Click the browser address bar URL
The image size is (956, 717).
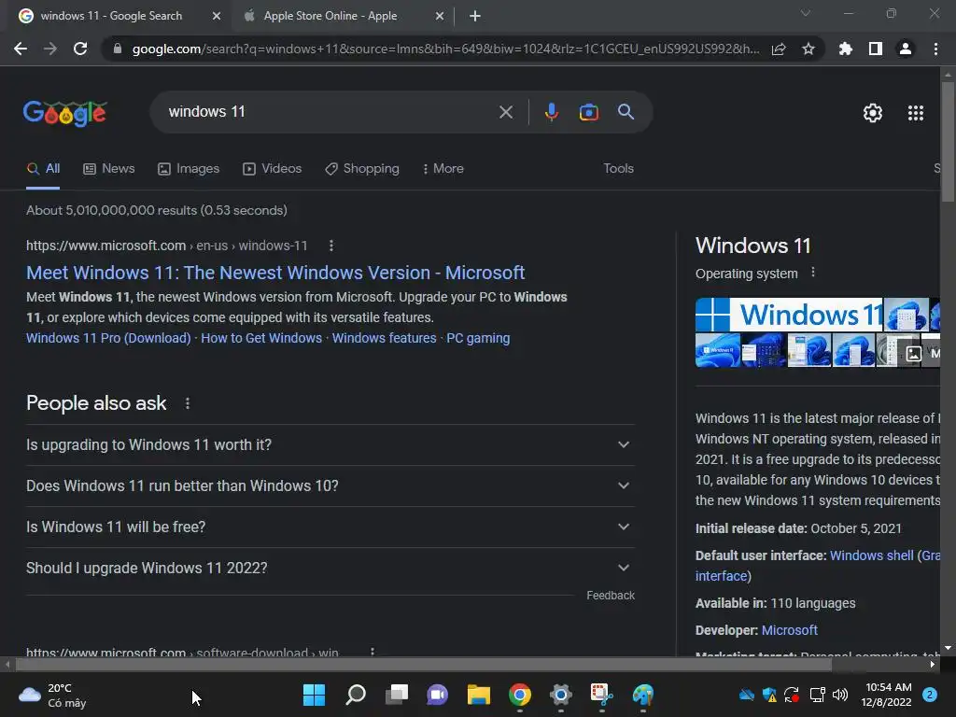(445, 49)
